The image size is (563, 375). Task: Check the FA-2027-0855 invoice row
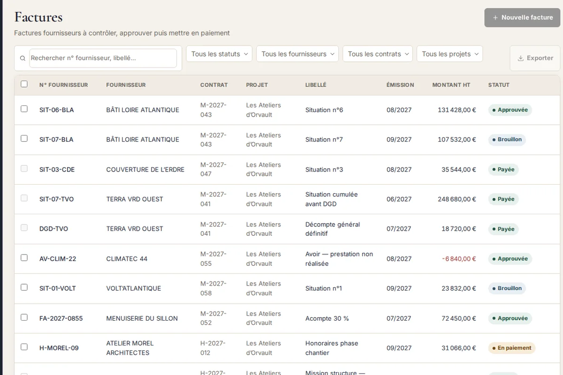[x=24, y=317]
